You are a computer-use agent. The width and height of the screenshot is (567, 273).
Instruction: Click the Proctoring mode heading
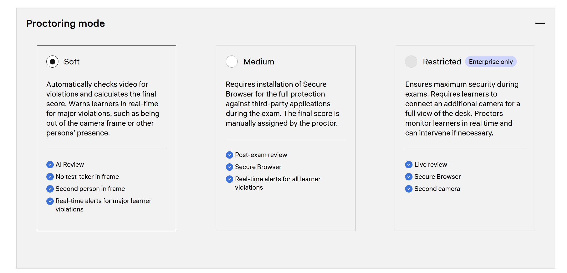pos(66,23)
